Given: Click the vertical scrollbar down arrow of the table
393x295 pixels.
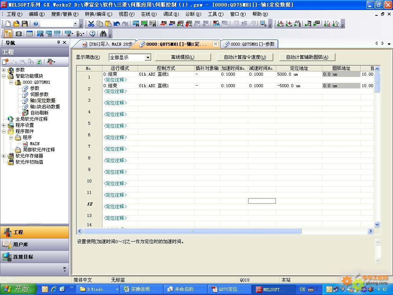Looking at the screenshot, I should 377,224.
